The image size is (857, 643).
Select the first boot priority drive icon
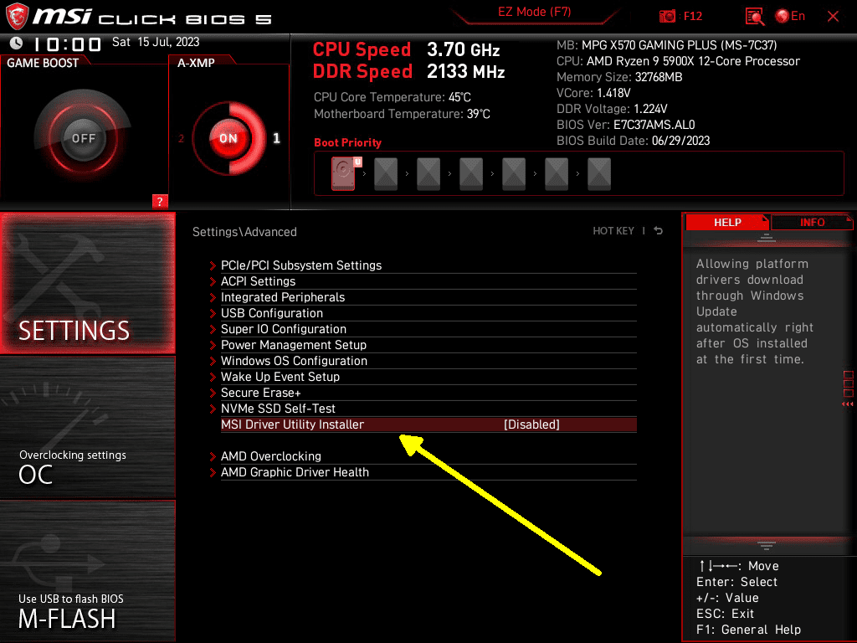click(x=343, y=173)
